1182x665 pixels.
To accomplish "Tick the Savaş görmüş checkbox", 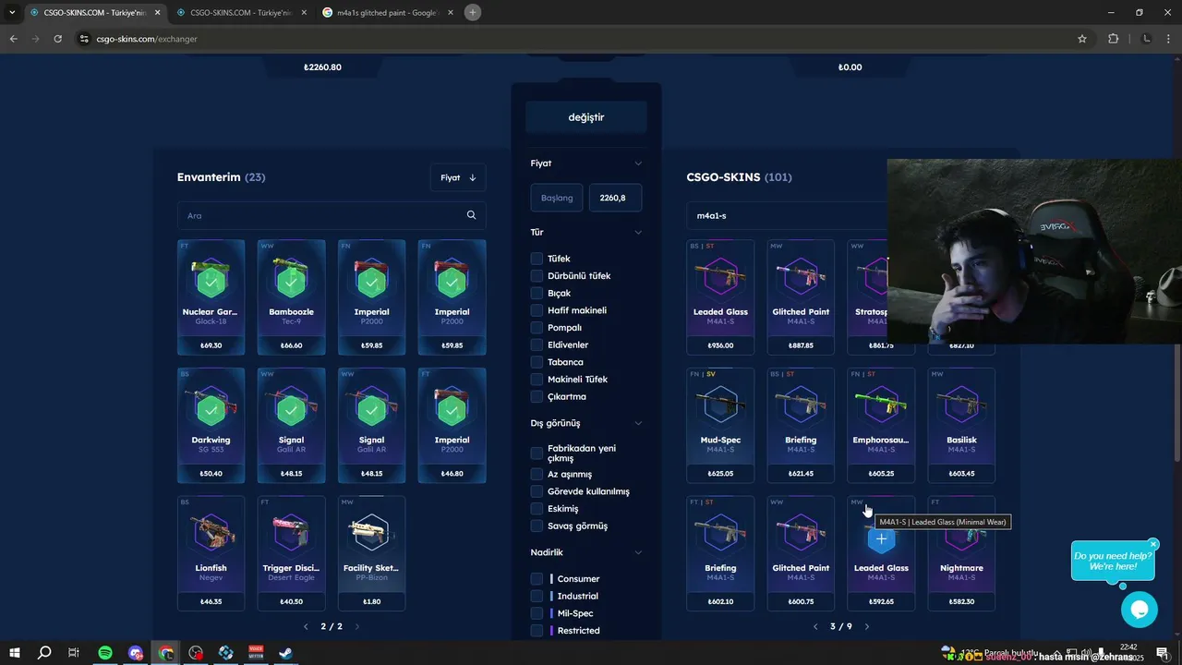I will [537, 526].
